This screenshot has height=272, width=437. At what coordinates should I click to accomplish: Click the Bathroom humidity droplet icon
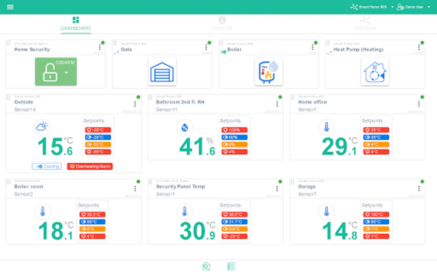tap(184, 128)
